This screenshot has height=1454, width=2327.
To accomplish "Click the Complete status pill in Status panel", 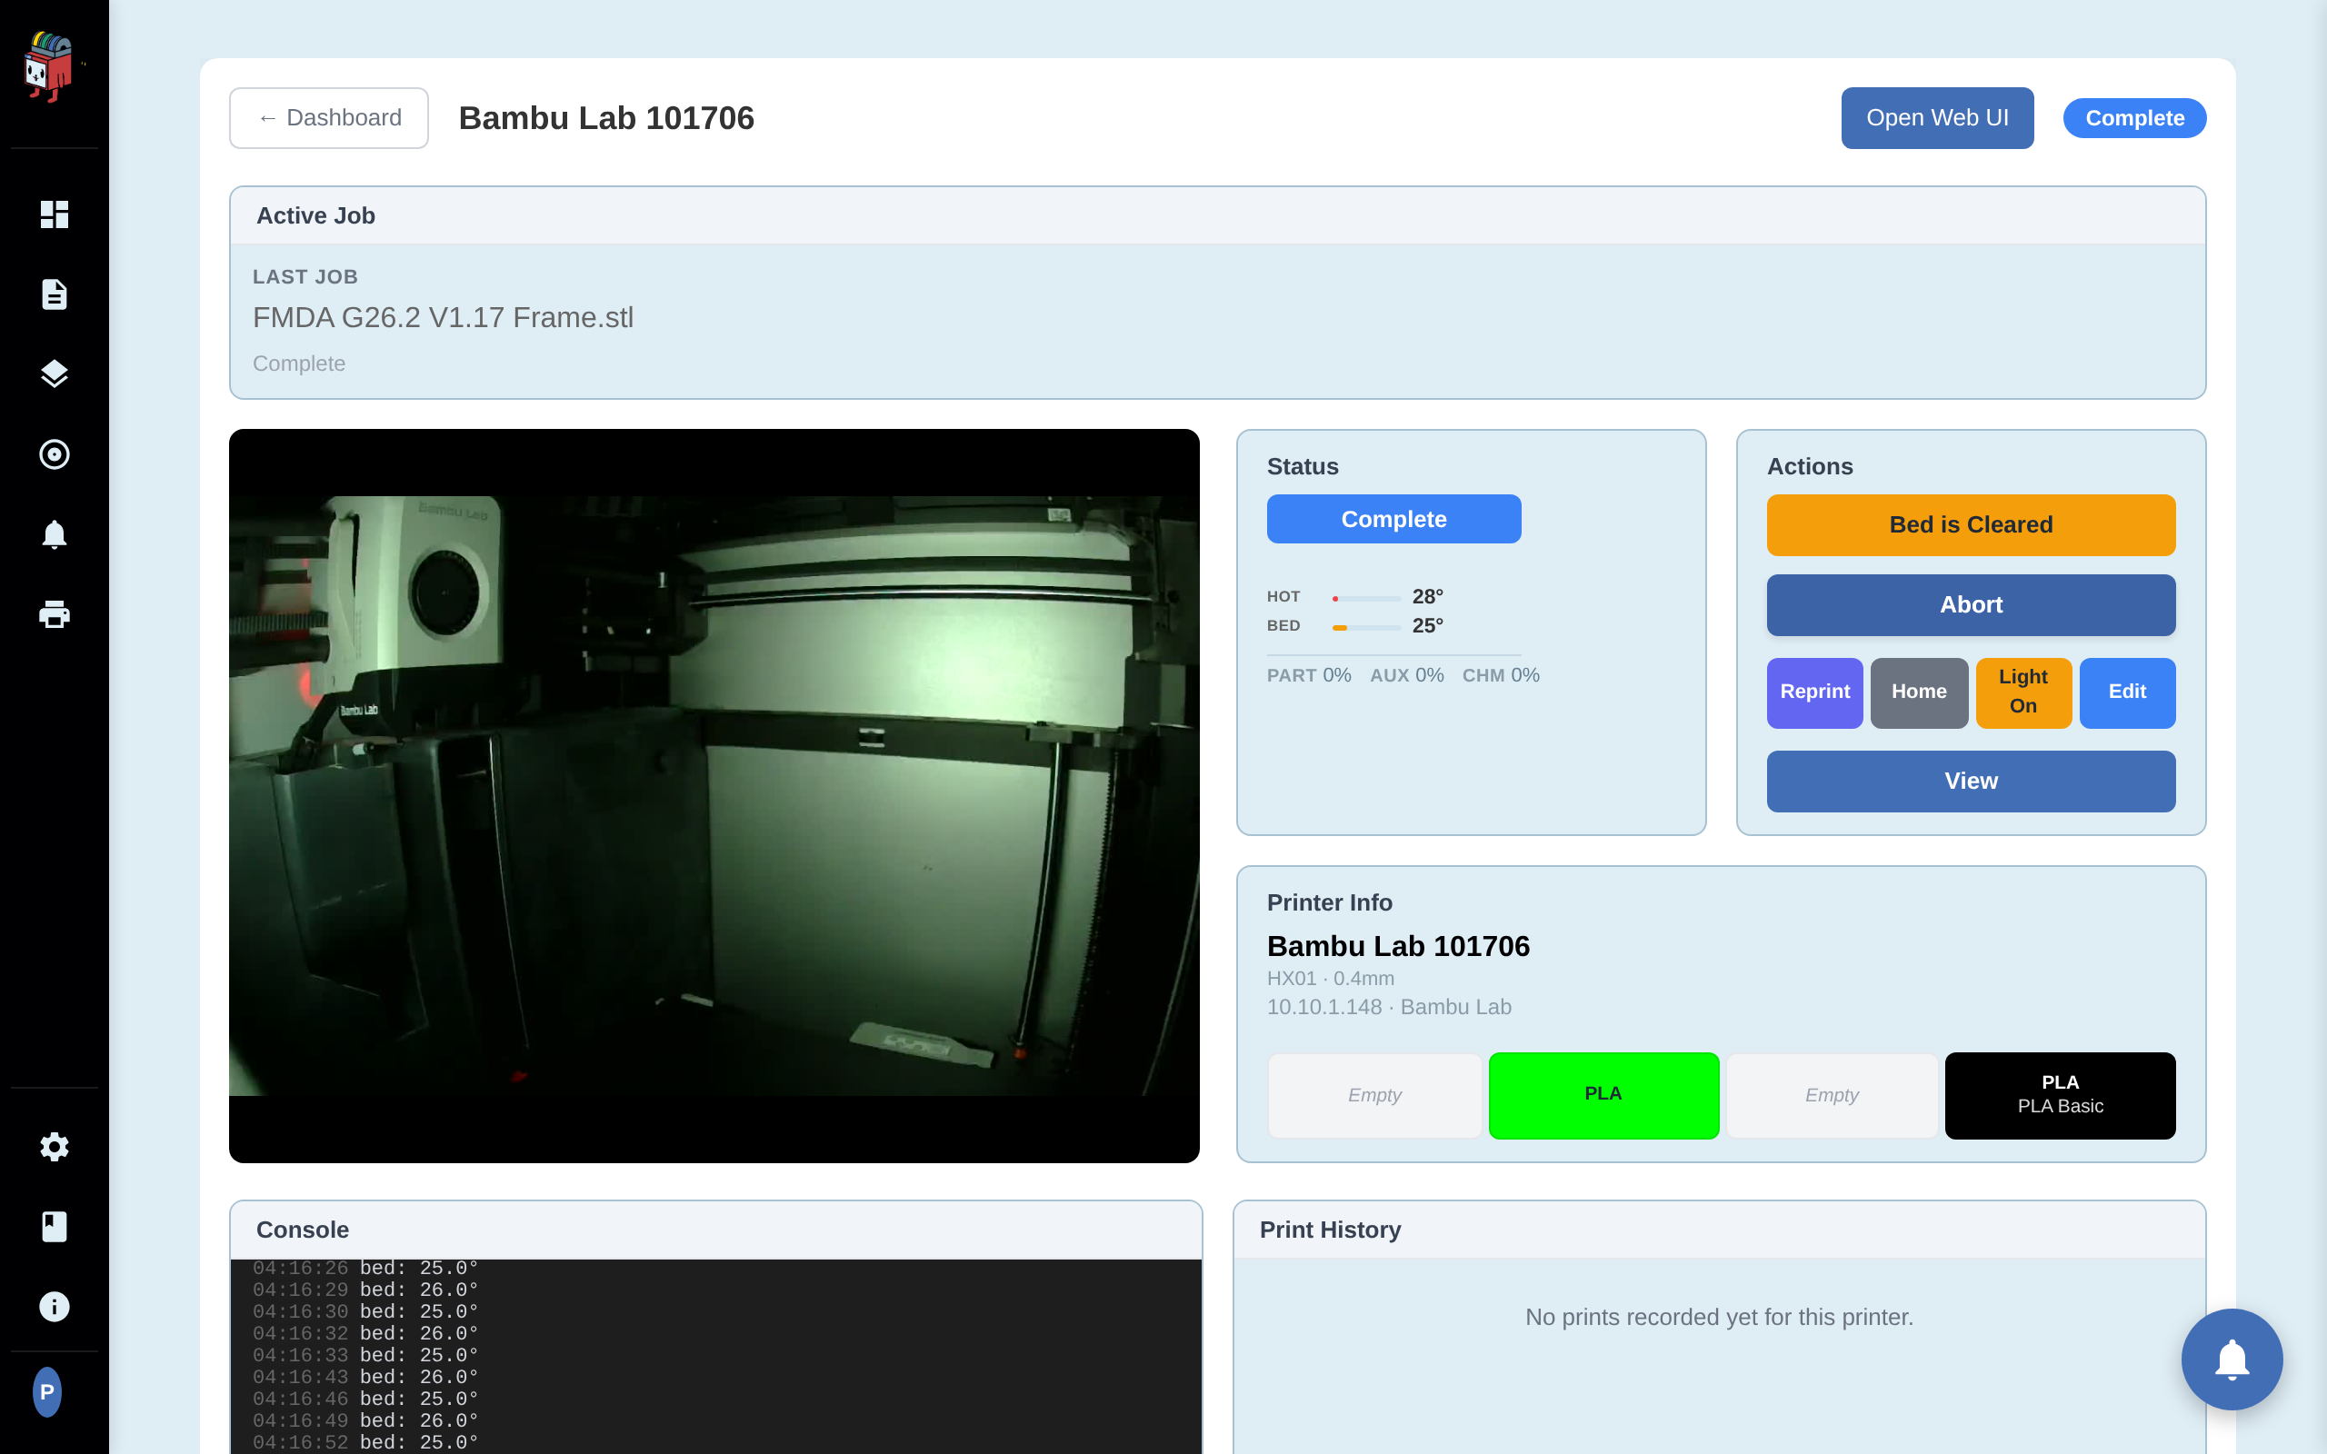I will [1393, 519].
